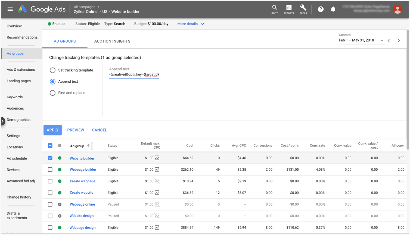This screenshot has height=235, width=410.
Task: Open Drafts & experiments in the sidebar
Action: [17, 215]
